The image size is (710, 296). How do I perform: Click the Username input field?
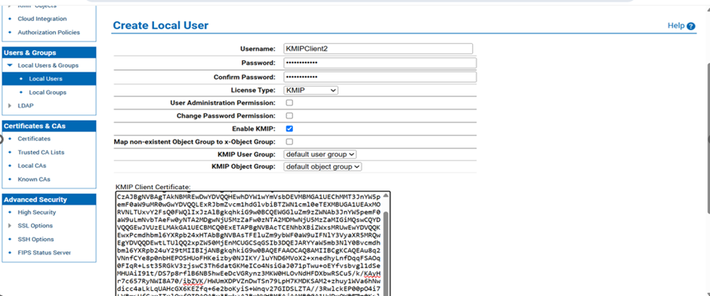pos(378,49)
